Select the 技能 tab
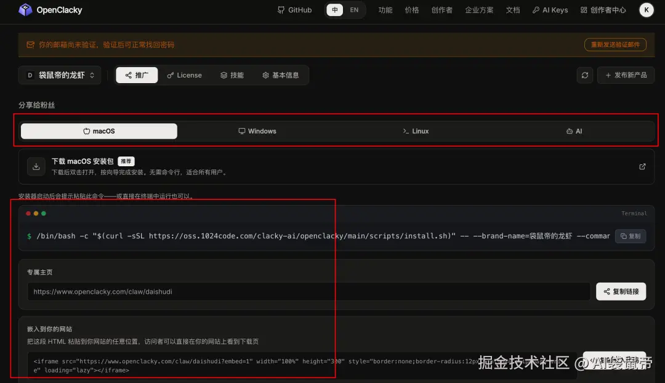This screenshot has width=665, height=383. point(232,75)
